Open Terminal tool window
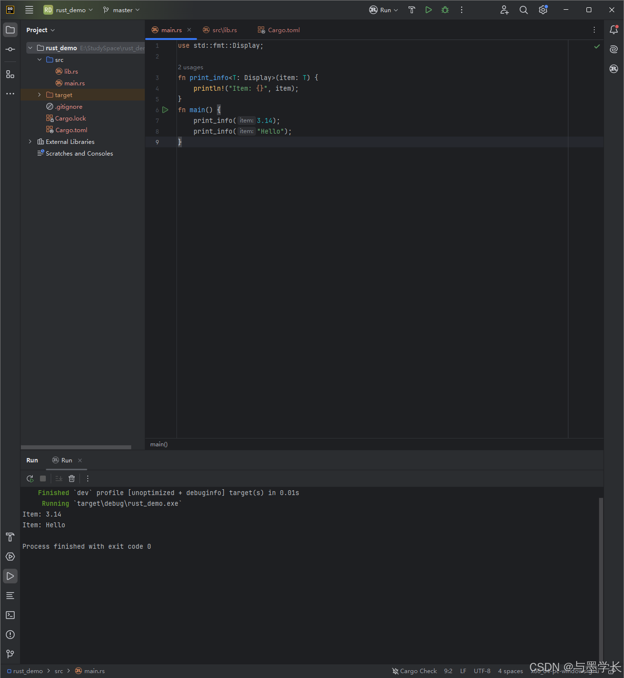This screenshot has height=678, width=624. point(10,615)
